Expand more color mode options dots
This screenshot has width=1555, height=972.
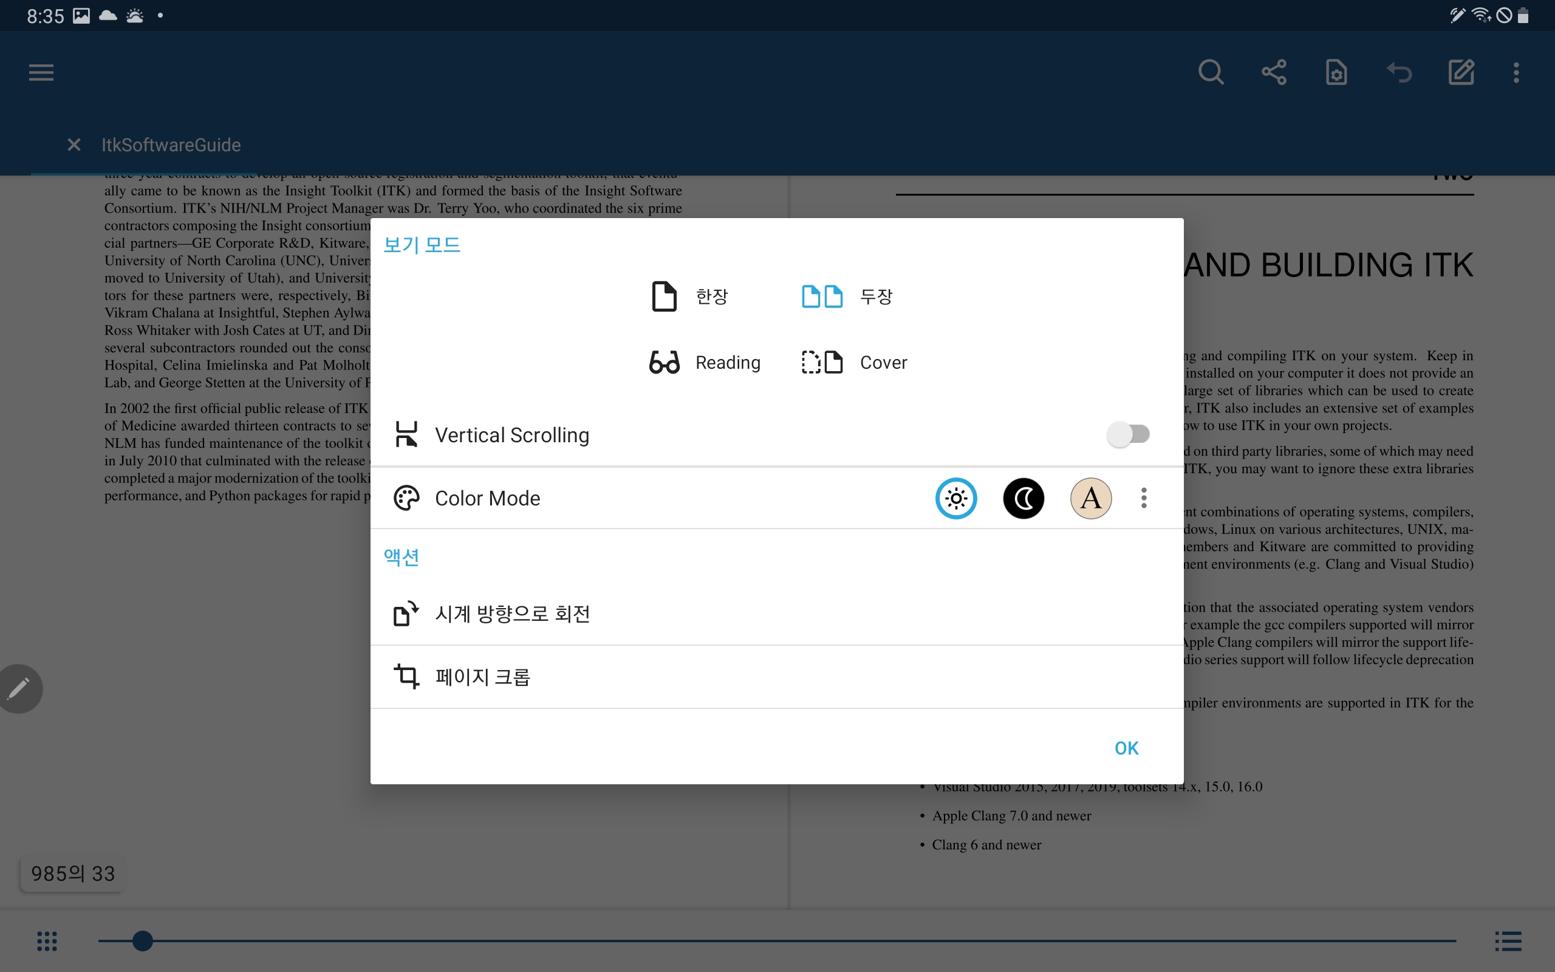click(x=1144, y=498)
